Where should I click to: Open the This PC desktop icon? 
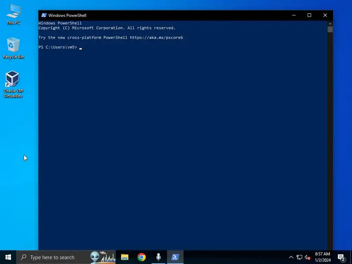pyautogui.click(x=13, y=14)
